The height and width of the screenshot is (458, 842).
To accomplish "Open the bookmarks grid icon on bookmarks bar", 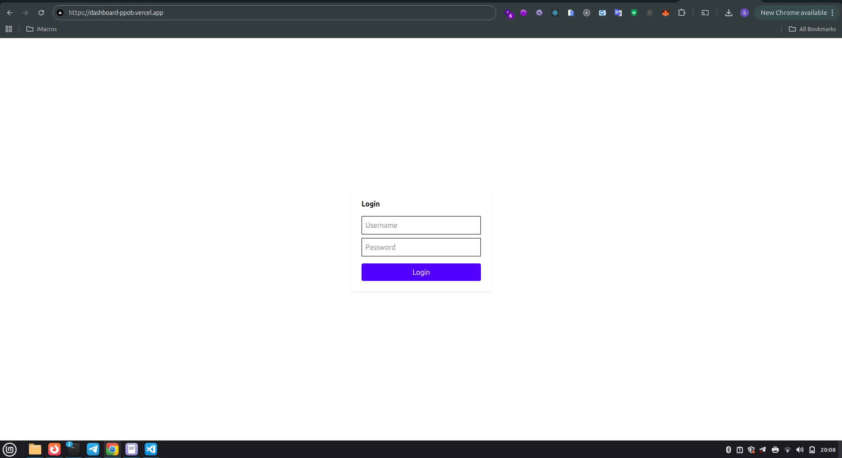I will (x=9, y=29).
